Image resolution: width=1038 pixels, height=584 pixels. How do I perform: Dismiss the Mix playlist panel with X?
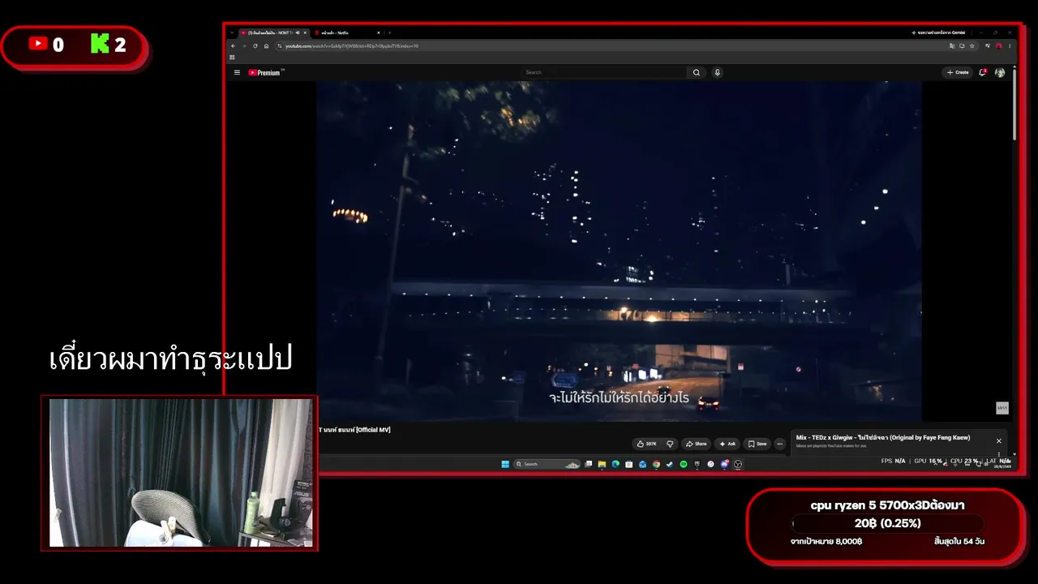pos(999,440)
